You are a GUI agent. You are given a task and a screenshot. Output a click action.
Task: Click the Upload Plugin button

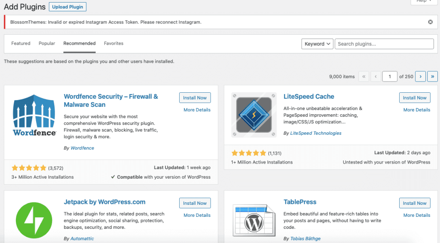click(67, 7)
